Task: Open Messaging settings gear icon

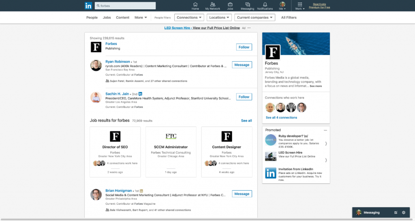Action: point(404,212)
